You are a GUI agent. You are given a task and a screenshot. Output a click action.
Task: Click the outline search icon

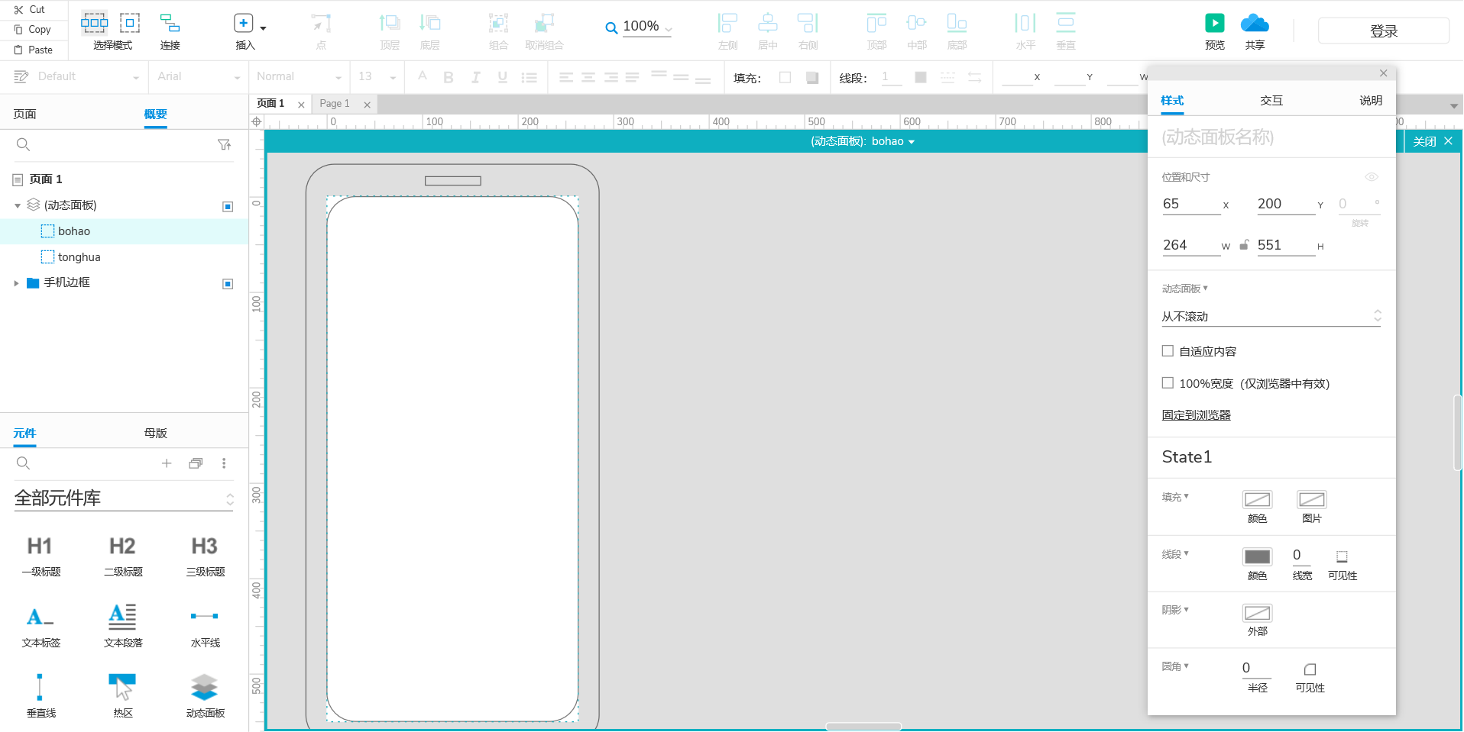pos(23,144)
